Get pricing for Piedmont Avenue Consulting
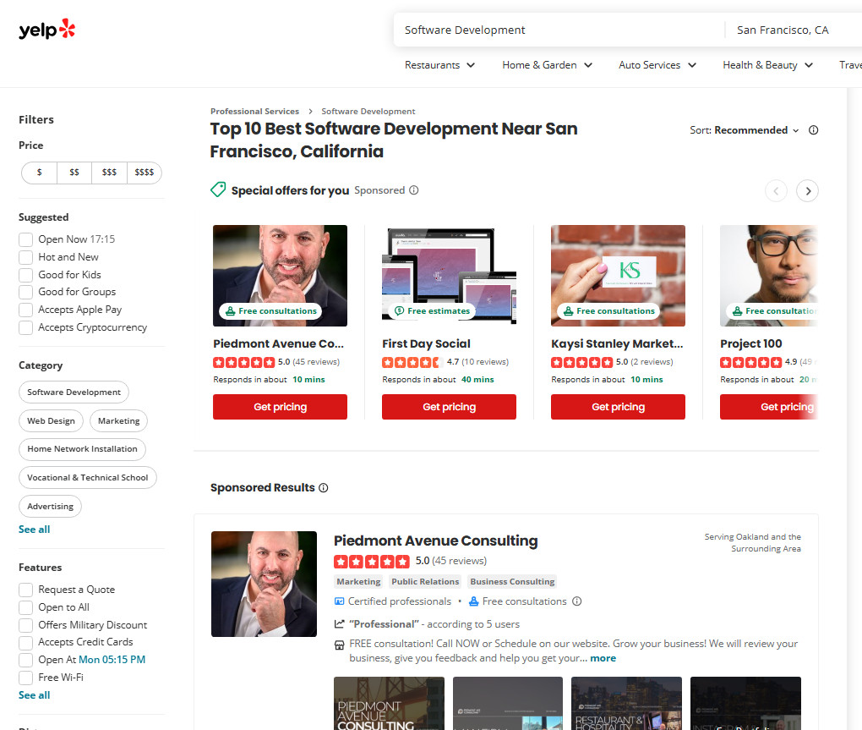 point(280,407)
